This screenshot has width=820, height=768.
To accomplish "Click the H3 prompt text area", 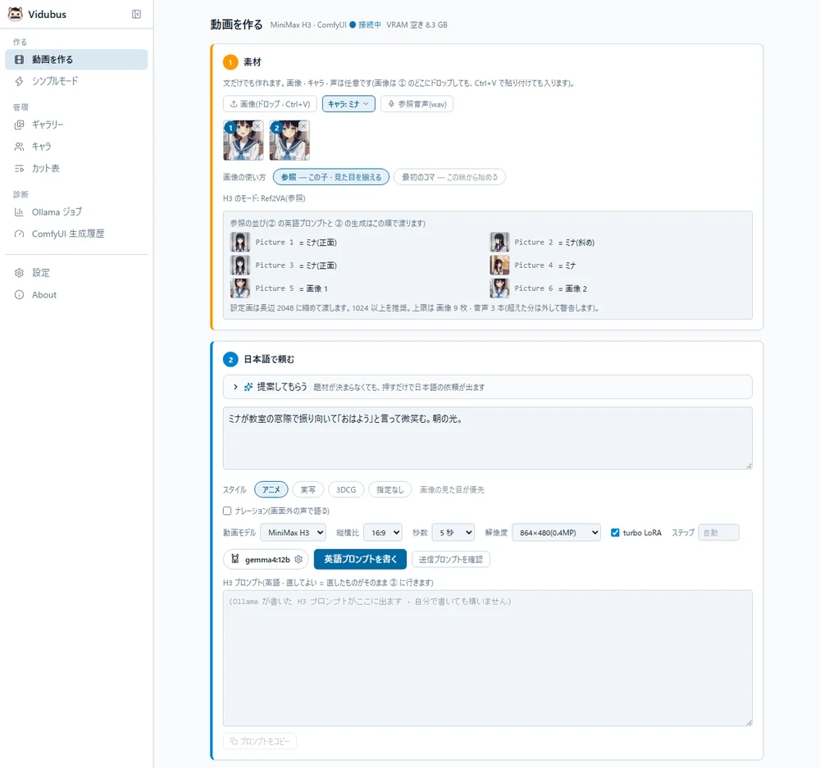I will click(x=487, y=658).
